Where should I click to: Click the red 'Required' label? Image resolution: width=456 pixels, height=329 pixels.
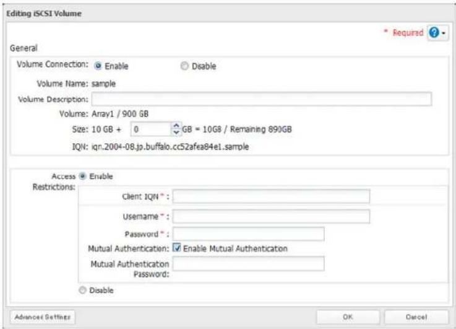[x=408, y=33]
